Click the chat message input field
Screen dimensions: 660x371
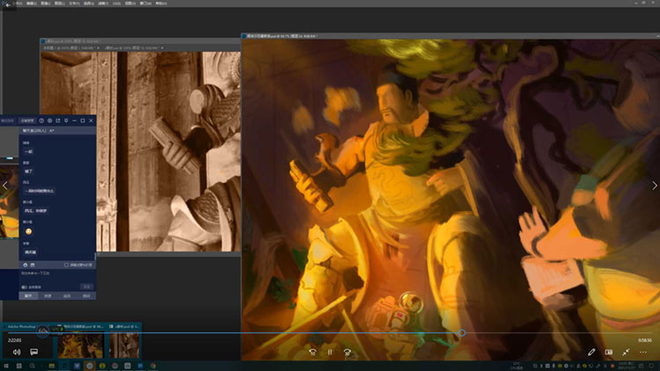53,274
